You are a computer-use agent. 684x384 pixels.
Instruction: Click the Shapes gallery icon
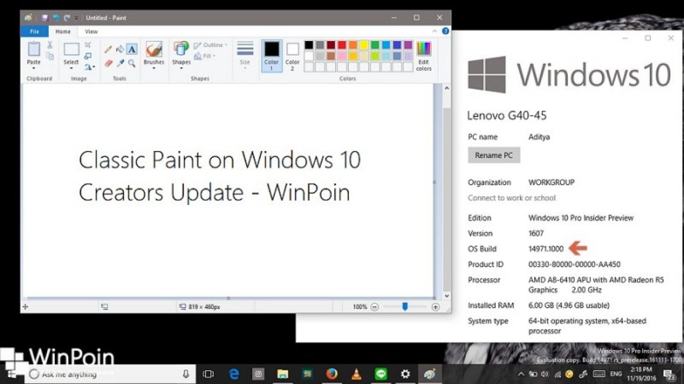tap(181, 49)
